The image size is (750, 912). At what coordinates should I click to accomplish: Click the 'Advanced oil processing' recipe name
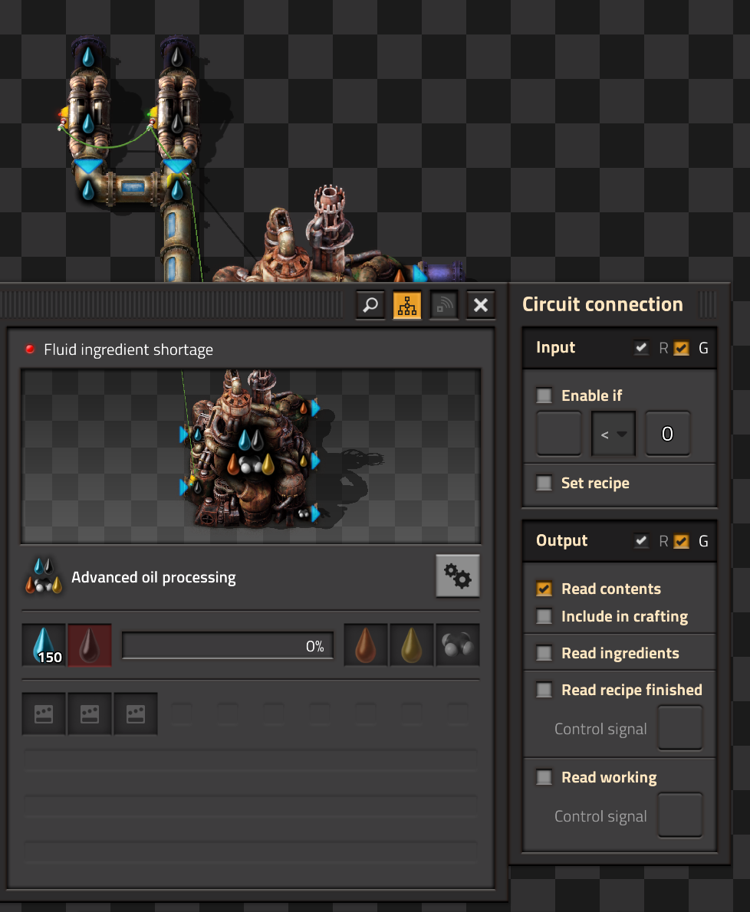click(x=153, y=577)
